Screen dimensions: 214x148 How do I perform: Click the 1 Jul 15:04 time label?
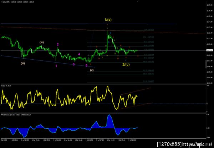coord(14,140)
